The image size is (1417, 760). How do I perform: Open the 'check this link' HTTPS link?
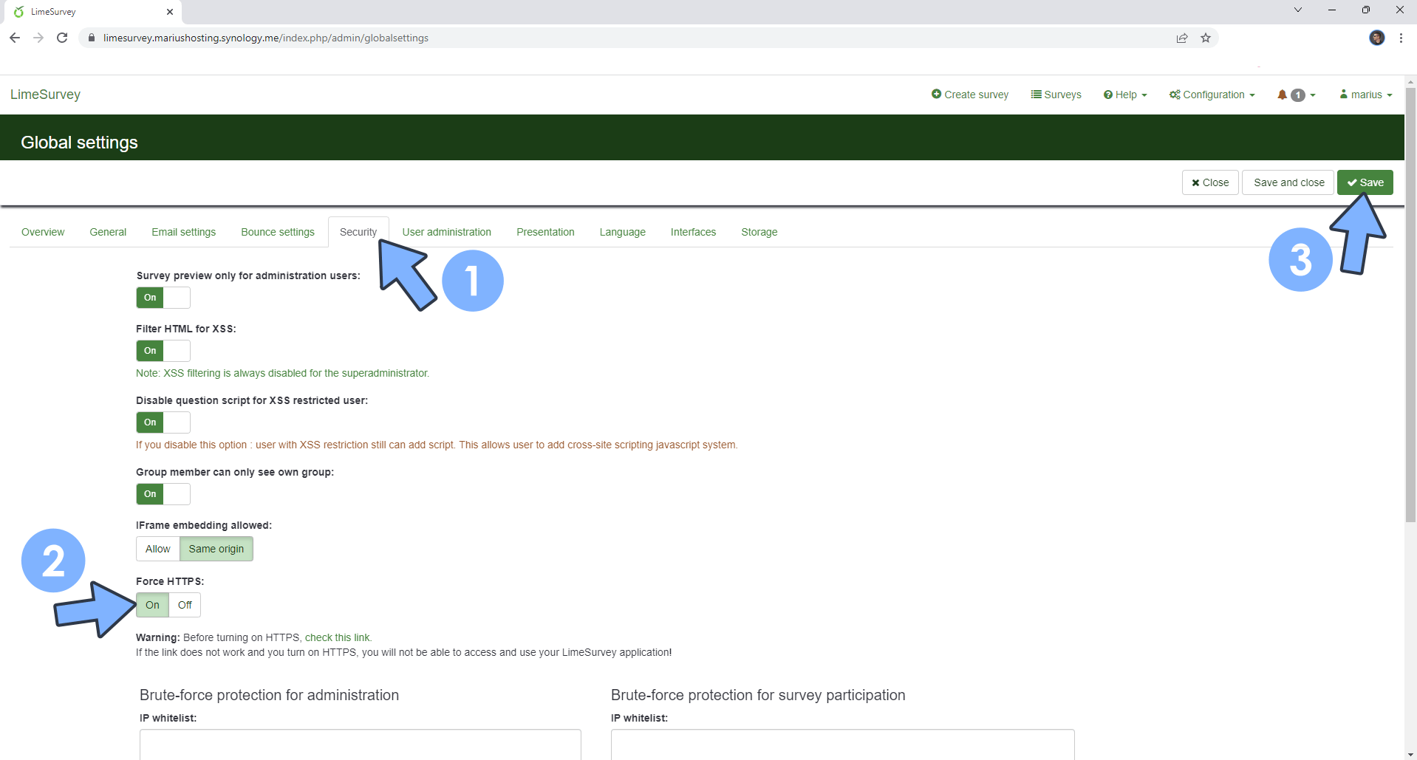338,637
